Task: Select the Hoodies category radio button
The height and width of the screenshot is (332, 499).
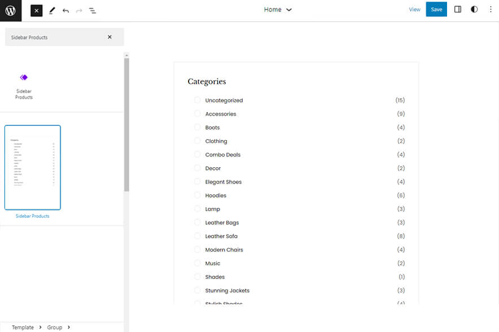Action: [198, 195]
